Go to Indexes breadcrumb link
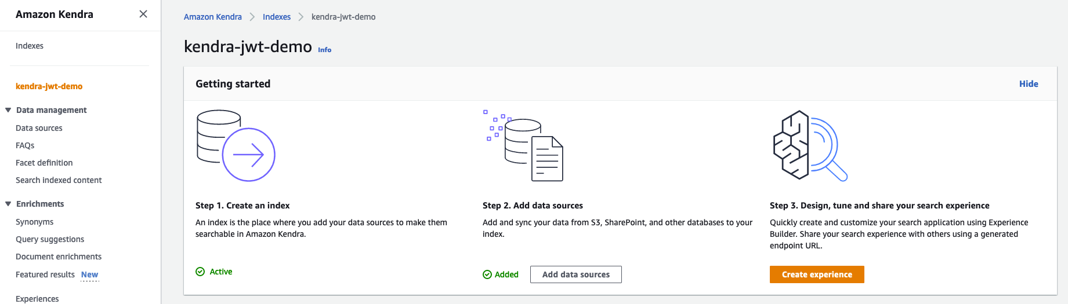The image size is (1068, 304). pyautogui.click(x=276, y=17)
